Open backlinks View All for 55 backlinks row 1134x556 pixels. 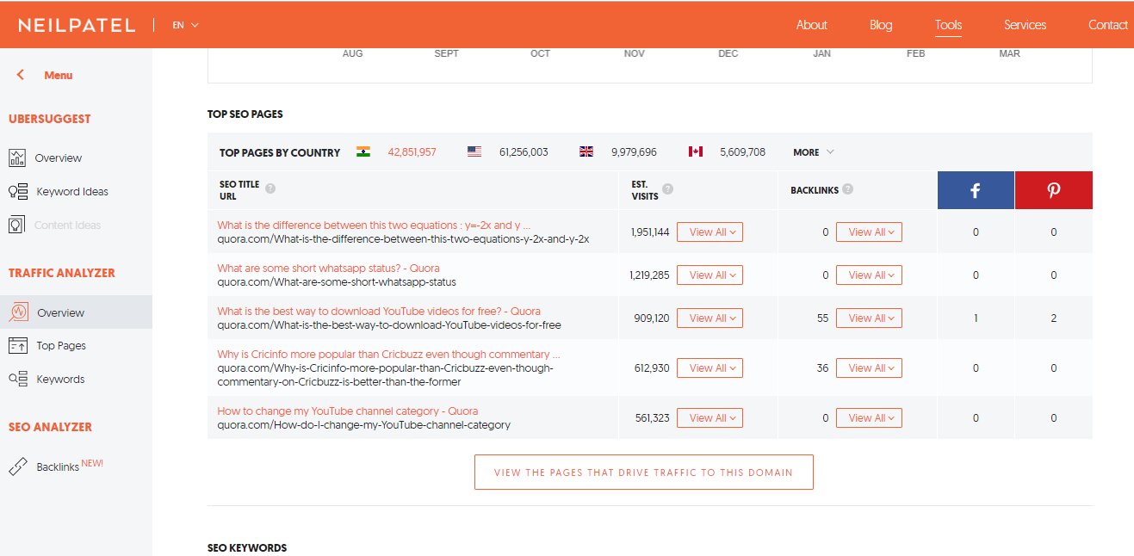click(x=869, y=318)
